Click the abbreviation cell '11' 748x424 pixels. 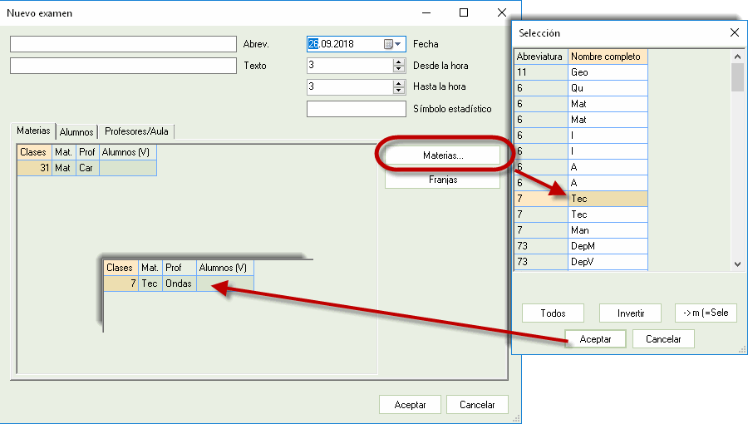click(540, 72)
